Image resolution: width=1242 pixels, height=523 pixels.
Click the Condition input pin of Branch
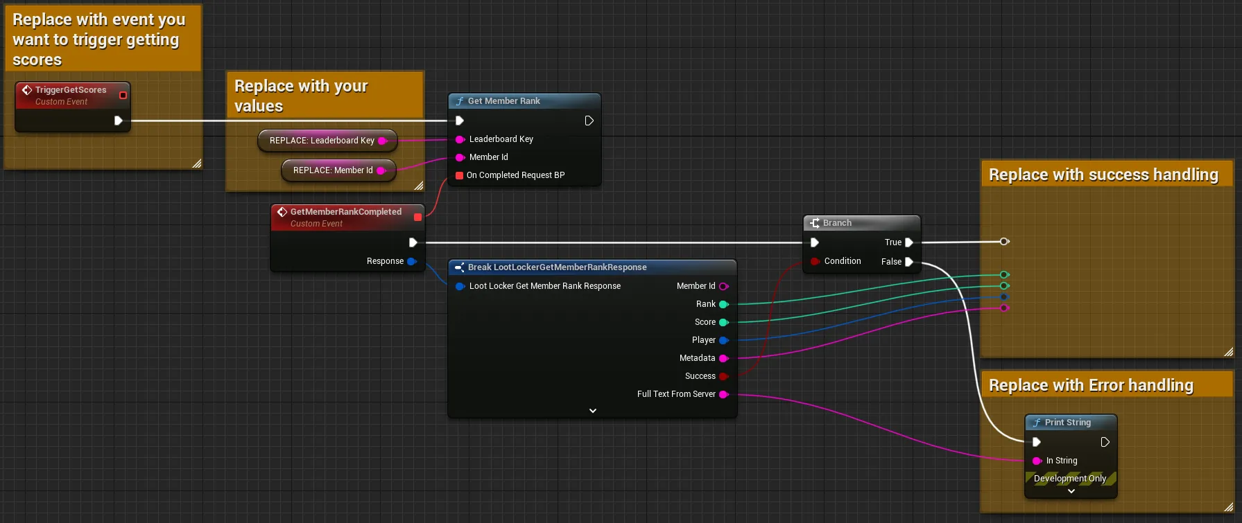[815, 261]
